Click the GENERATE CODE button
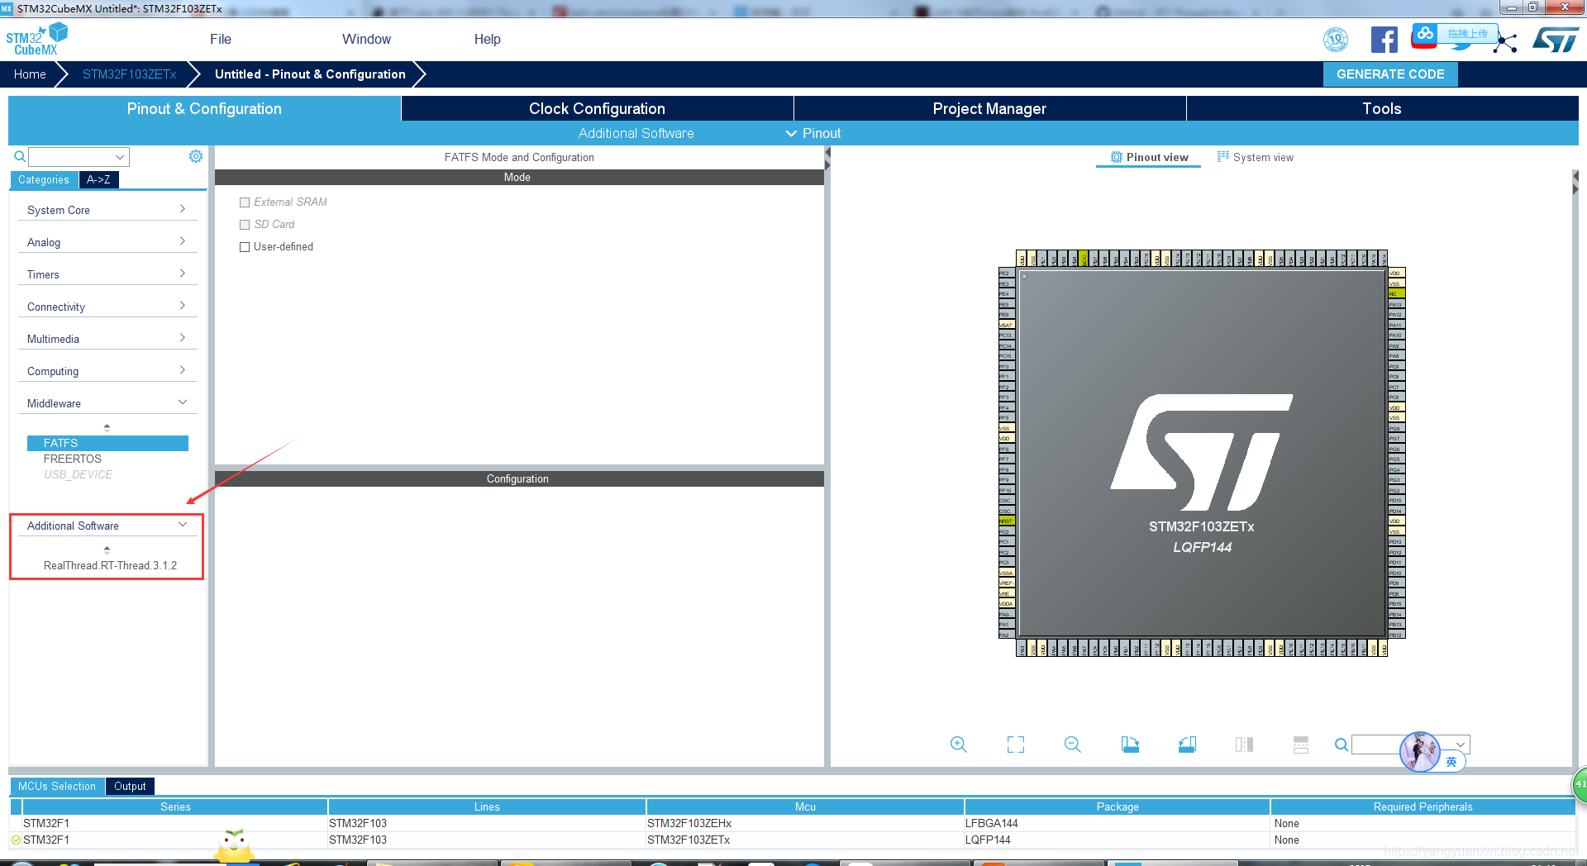 click(1390, 74)
